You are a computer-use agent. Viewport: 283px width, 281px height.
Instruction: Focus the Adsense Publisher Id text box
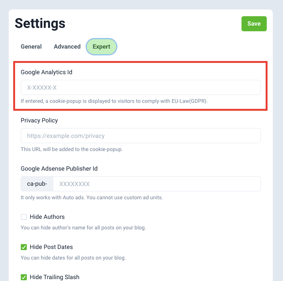point(157,184)
